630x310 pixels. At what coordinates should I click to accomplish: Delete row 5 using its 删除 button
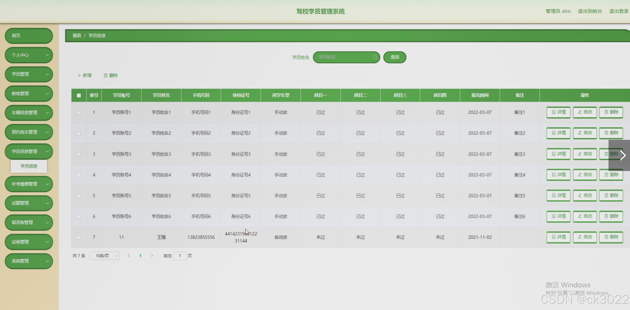[611, 196]
